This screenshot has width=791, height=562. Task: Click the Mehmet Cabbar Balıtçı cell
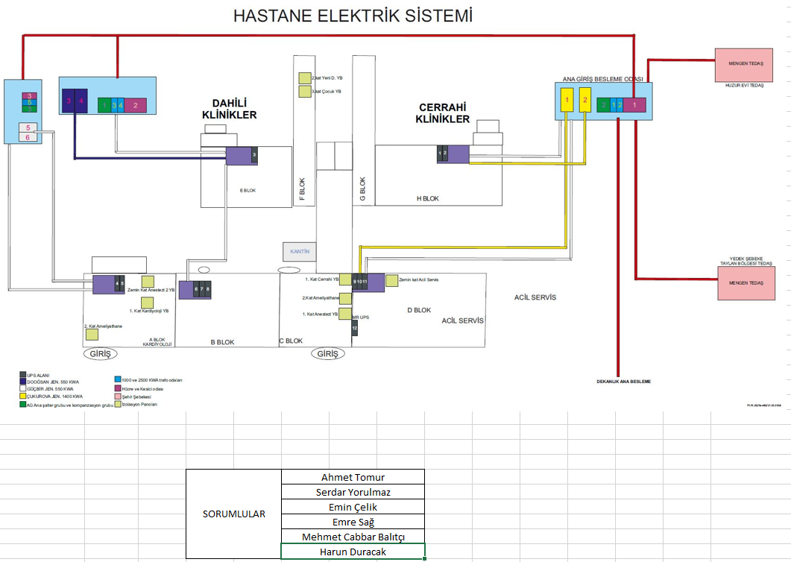tap(353, 537)
